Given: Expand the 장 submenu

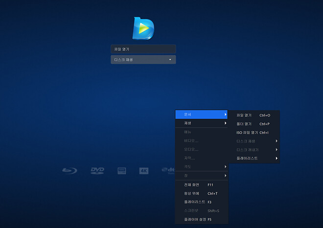Looking at the screenshot, I should [x=202, y=176].
